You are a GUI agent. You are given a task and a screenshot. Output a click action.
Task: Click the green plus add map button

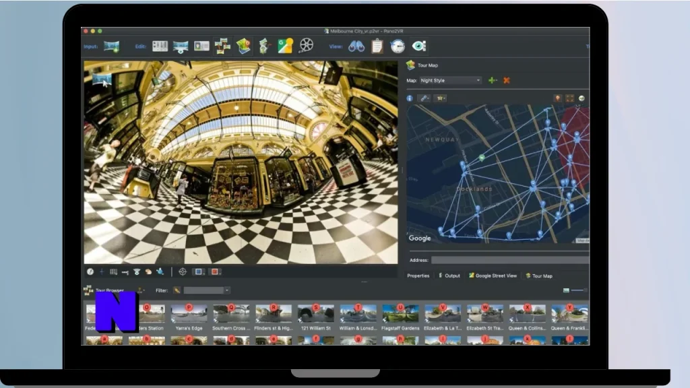coord(493,81)
